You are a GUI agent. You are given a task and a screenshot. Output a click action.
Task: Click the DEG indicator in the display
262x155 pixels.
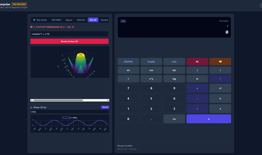click(123, 21)
